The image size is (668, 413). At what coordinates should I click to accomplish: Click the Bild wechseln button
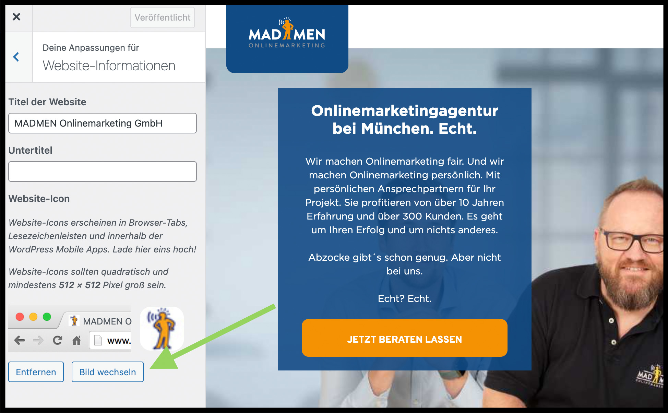pyautogui.click(x=108, y=372)
